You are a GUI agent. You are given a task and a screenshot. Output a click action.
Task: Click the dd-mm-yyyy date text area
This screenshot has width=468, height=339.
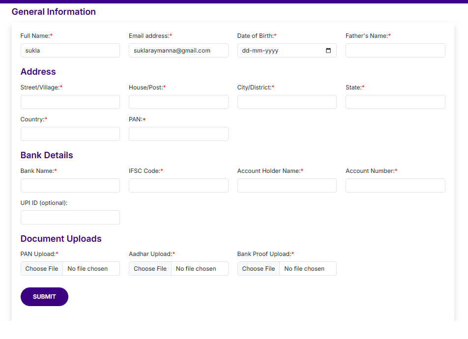[260, 51]
